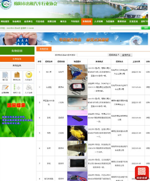View the row 5 yellow bag photo

77,133
